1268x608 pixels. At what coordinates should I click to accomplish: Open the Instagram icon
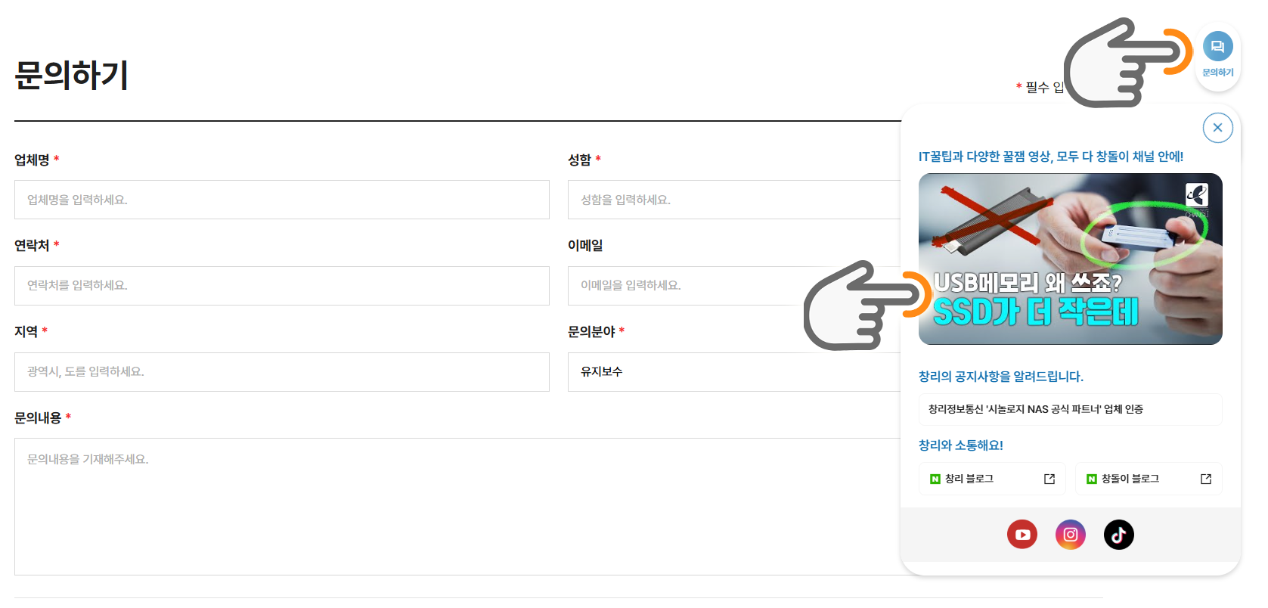click(x=1071, y=535)
